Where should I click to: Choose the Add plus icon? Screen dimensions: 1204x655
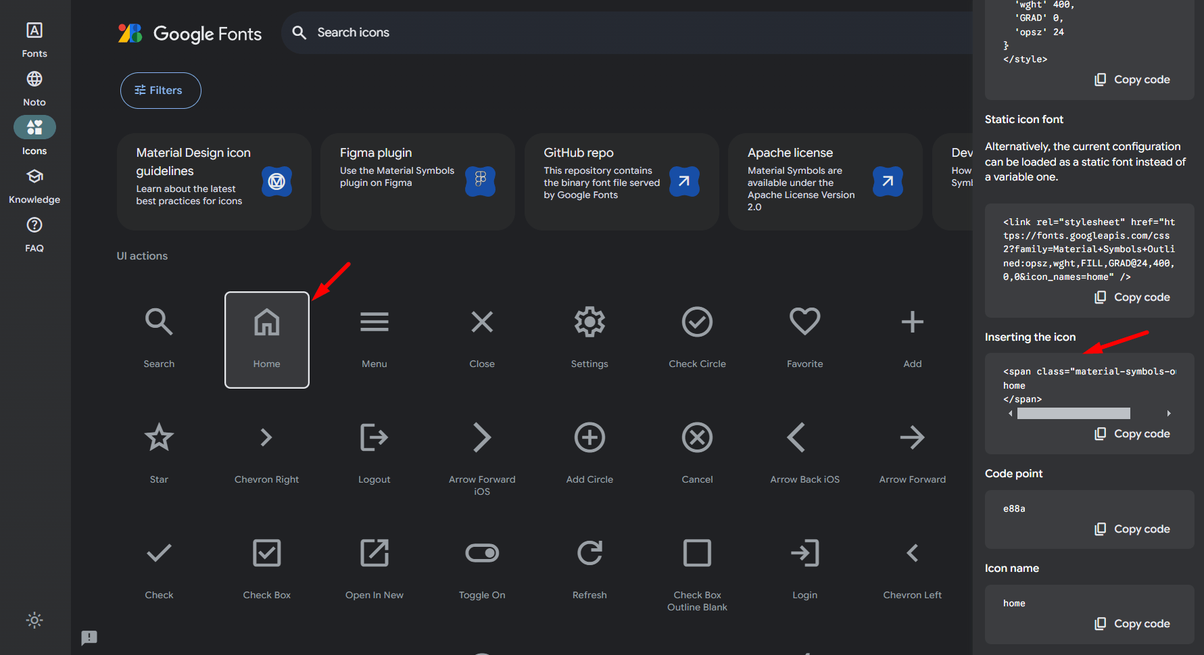coord(912,339)
